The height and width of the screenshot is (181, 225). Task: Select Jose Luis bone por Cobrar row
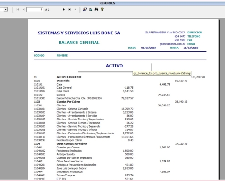click(x=84, y=168)
